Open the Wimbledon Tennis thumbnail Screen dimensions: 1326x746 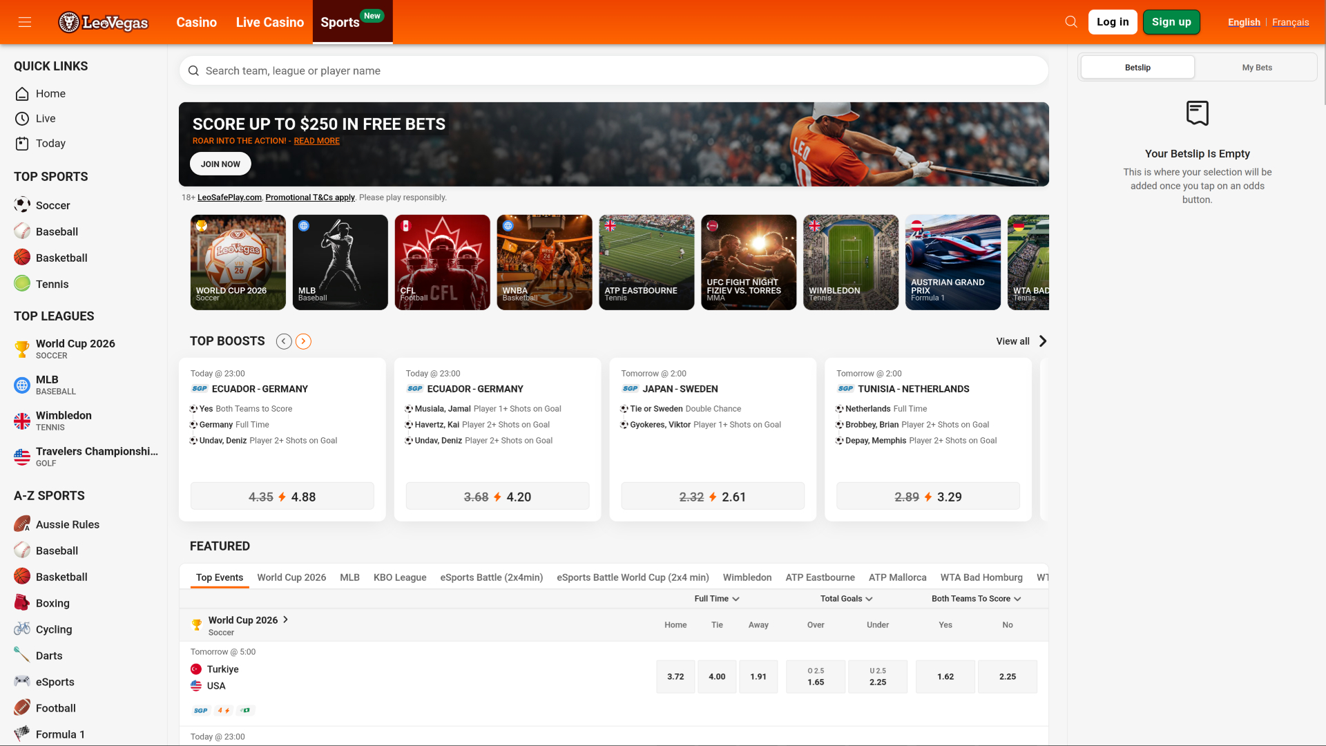[x=851, y=262]
